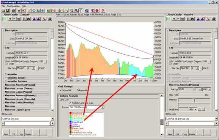
Task: Click the blue globe icon in toolbar
Action: (87, 11)
